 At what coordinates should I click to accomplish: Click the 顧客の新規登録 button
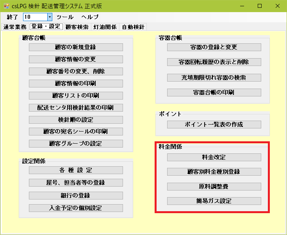(76, 47)
